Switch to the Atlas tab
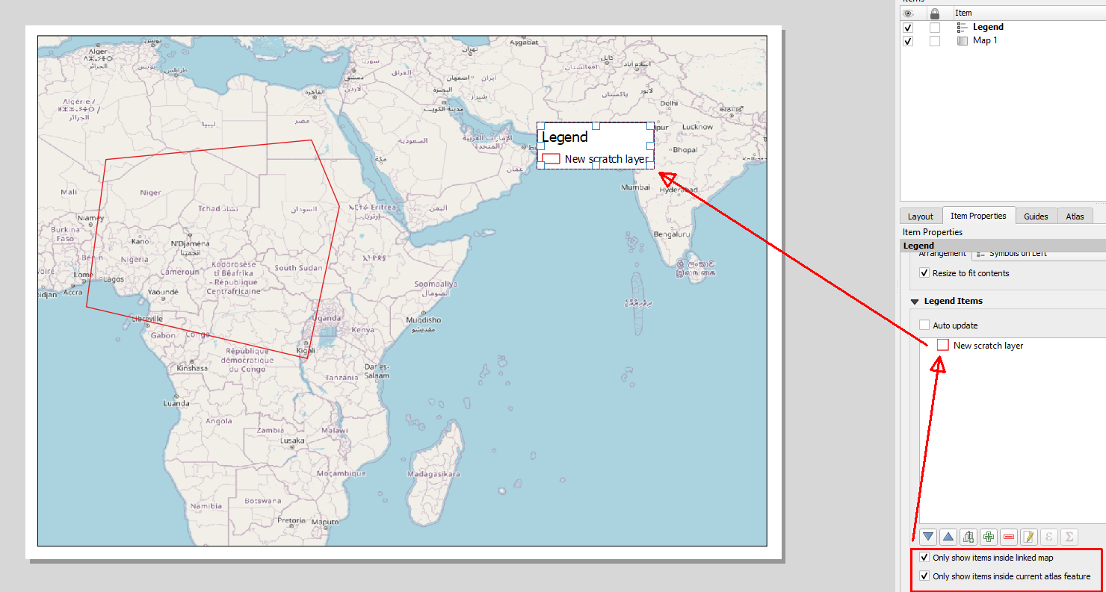 pos(1075,216)
